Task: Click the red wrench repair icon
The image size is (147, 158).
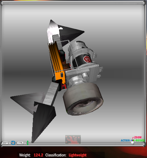Action: (73, 140)
